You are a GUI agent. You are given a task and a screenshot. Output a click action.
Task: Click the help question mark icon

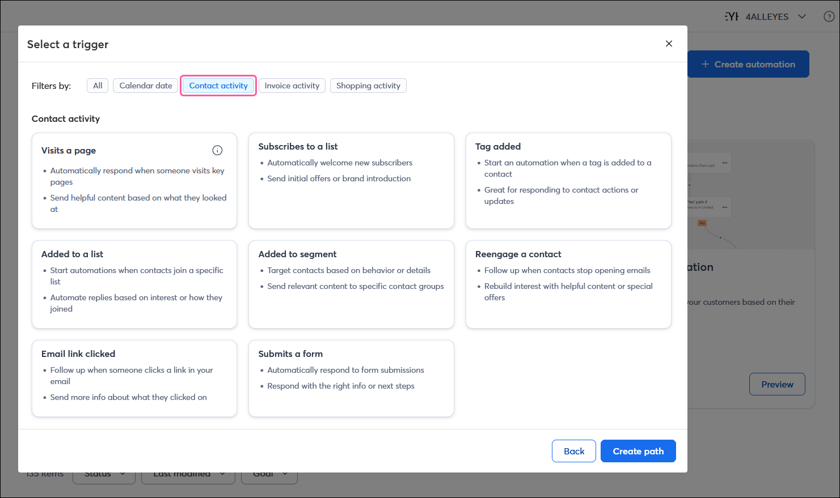point(829,16)
